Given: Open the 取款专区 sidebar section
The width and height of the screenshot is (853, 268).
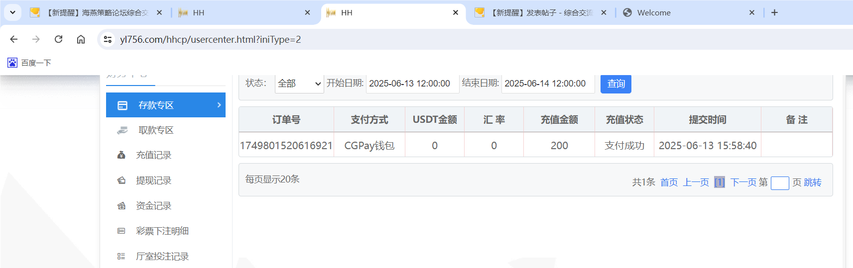Looking at the screenshot, I should pyautogui.click(x=166, y=130).
